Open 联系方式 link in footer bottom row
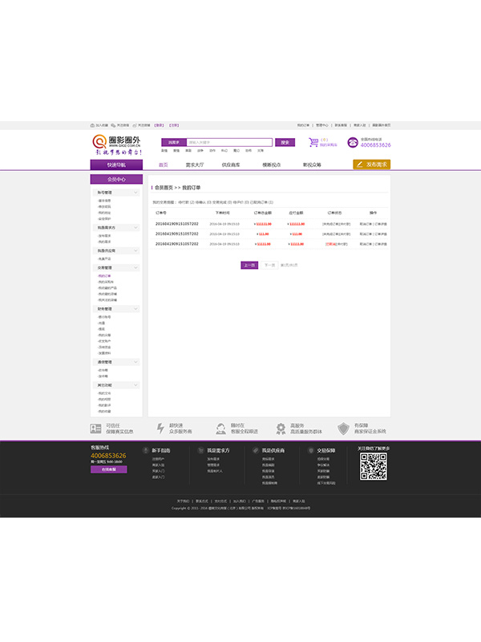Image resolution: width=481 pixels, height=642 pixels. 202,501
